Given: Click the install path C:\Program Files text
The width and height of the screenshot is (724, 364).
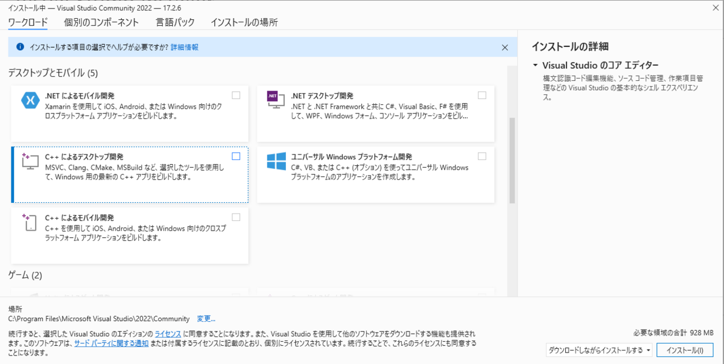Looking at the screenshot, I should click(99, 319).
